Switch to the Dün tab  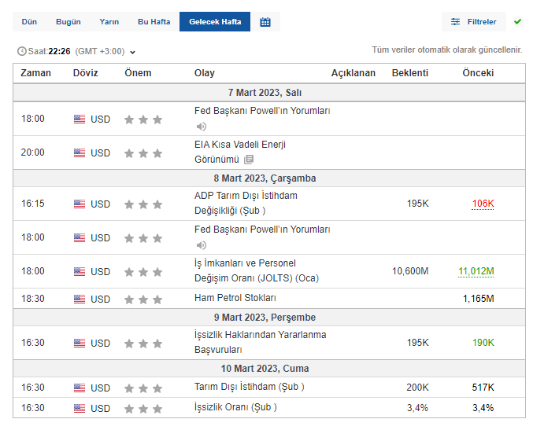tap(29, 22)
